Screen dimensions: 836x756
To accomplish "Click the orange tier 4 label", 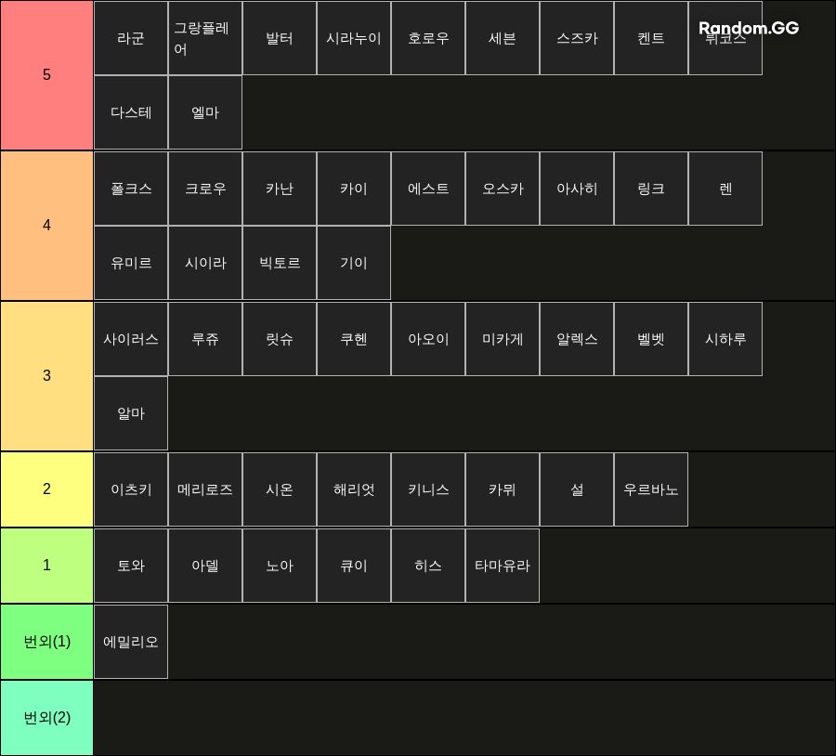I will click(x=47, y=226).
